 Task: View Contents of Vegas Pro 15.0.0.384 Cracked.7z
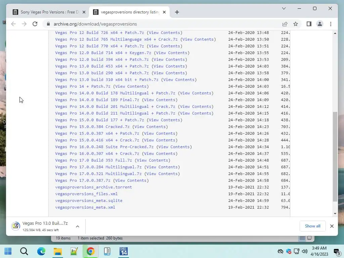click(x=150, y=127)
